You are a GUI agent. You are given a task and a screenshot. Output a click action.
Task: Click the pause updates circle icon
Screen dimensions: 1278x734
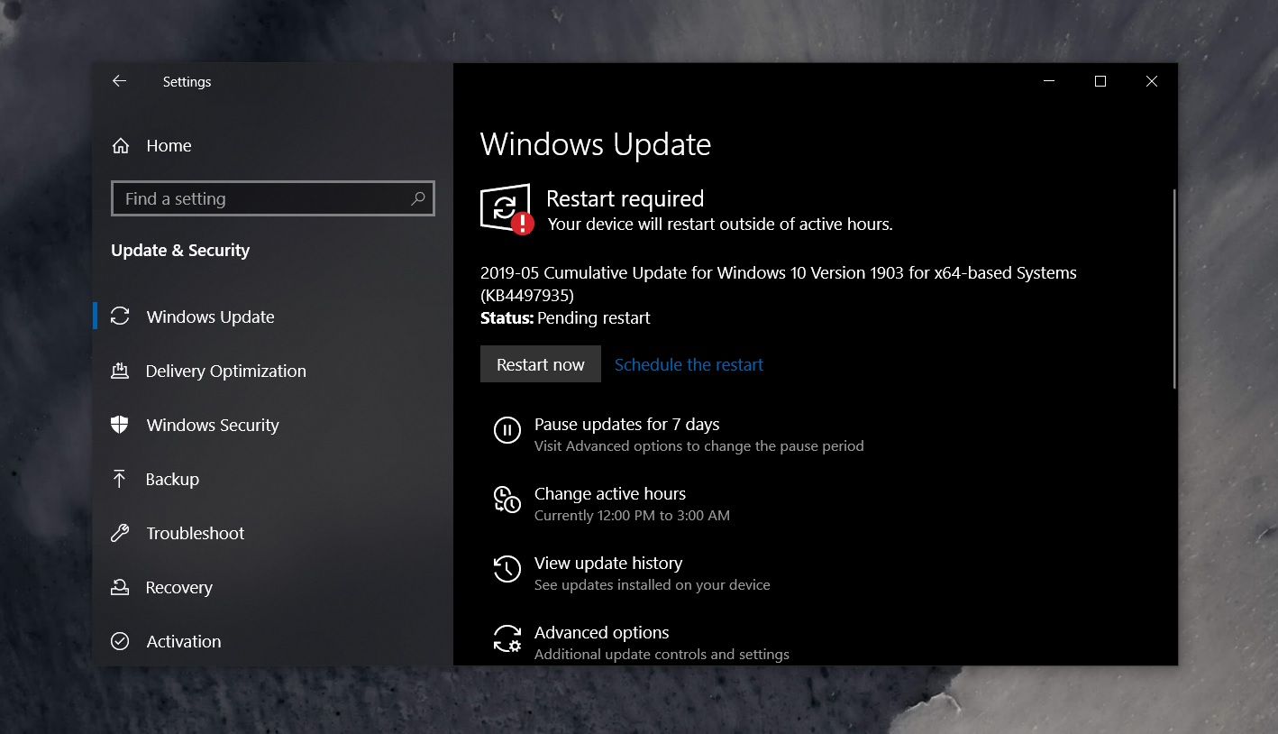click(507, 430)
